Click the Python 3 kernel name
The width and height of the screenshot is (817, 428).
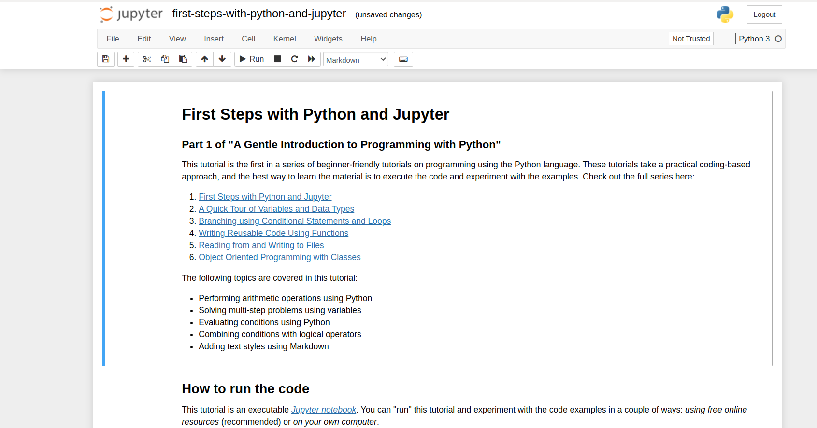pos(754,39)
